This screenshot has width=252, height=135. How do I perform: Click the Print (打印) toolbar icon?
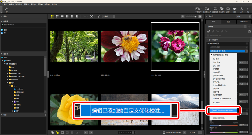(235, 10)
